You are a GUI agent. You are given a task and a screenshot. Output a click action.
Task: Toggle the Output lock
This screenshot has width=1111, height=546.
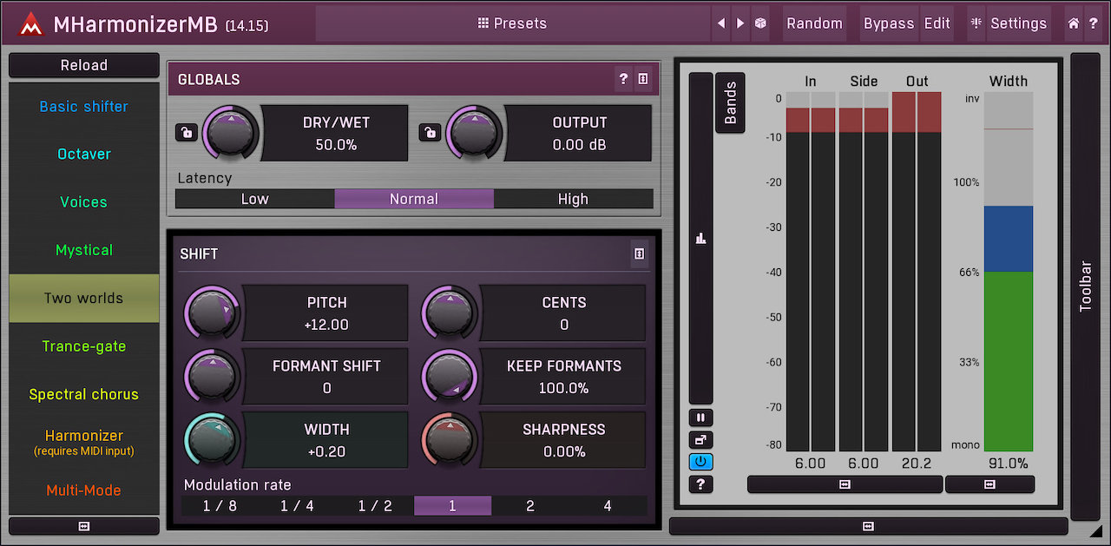click(429, 133)
